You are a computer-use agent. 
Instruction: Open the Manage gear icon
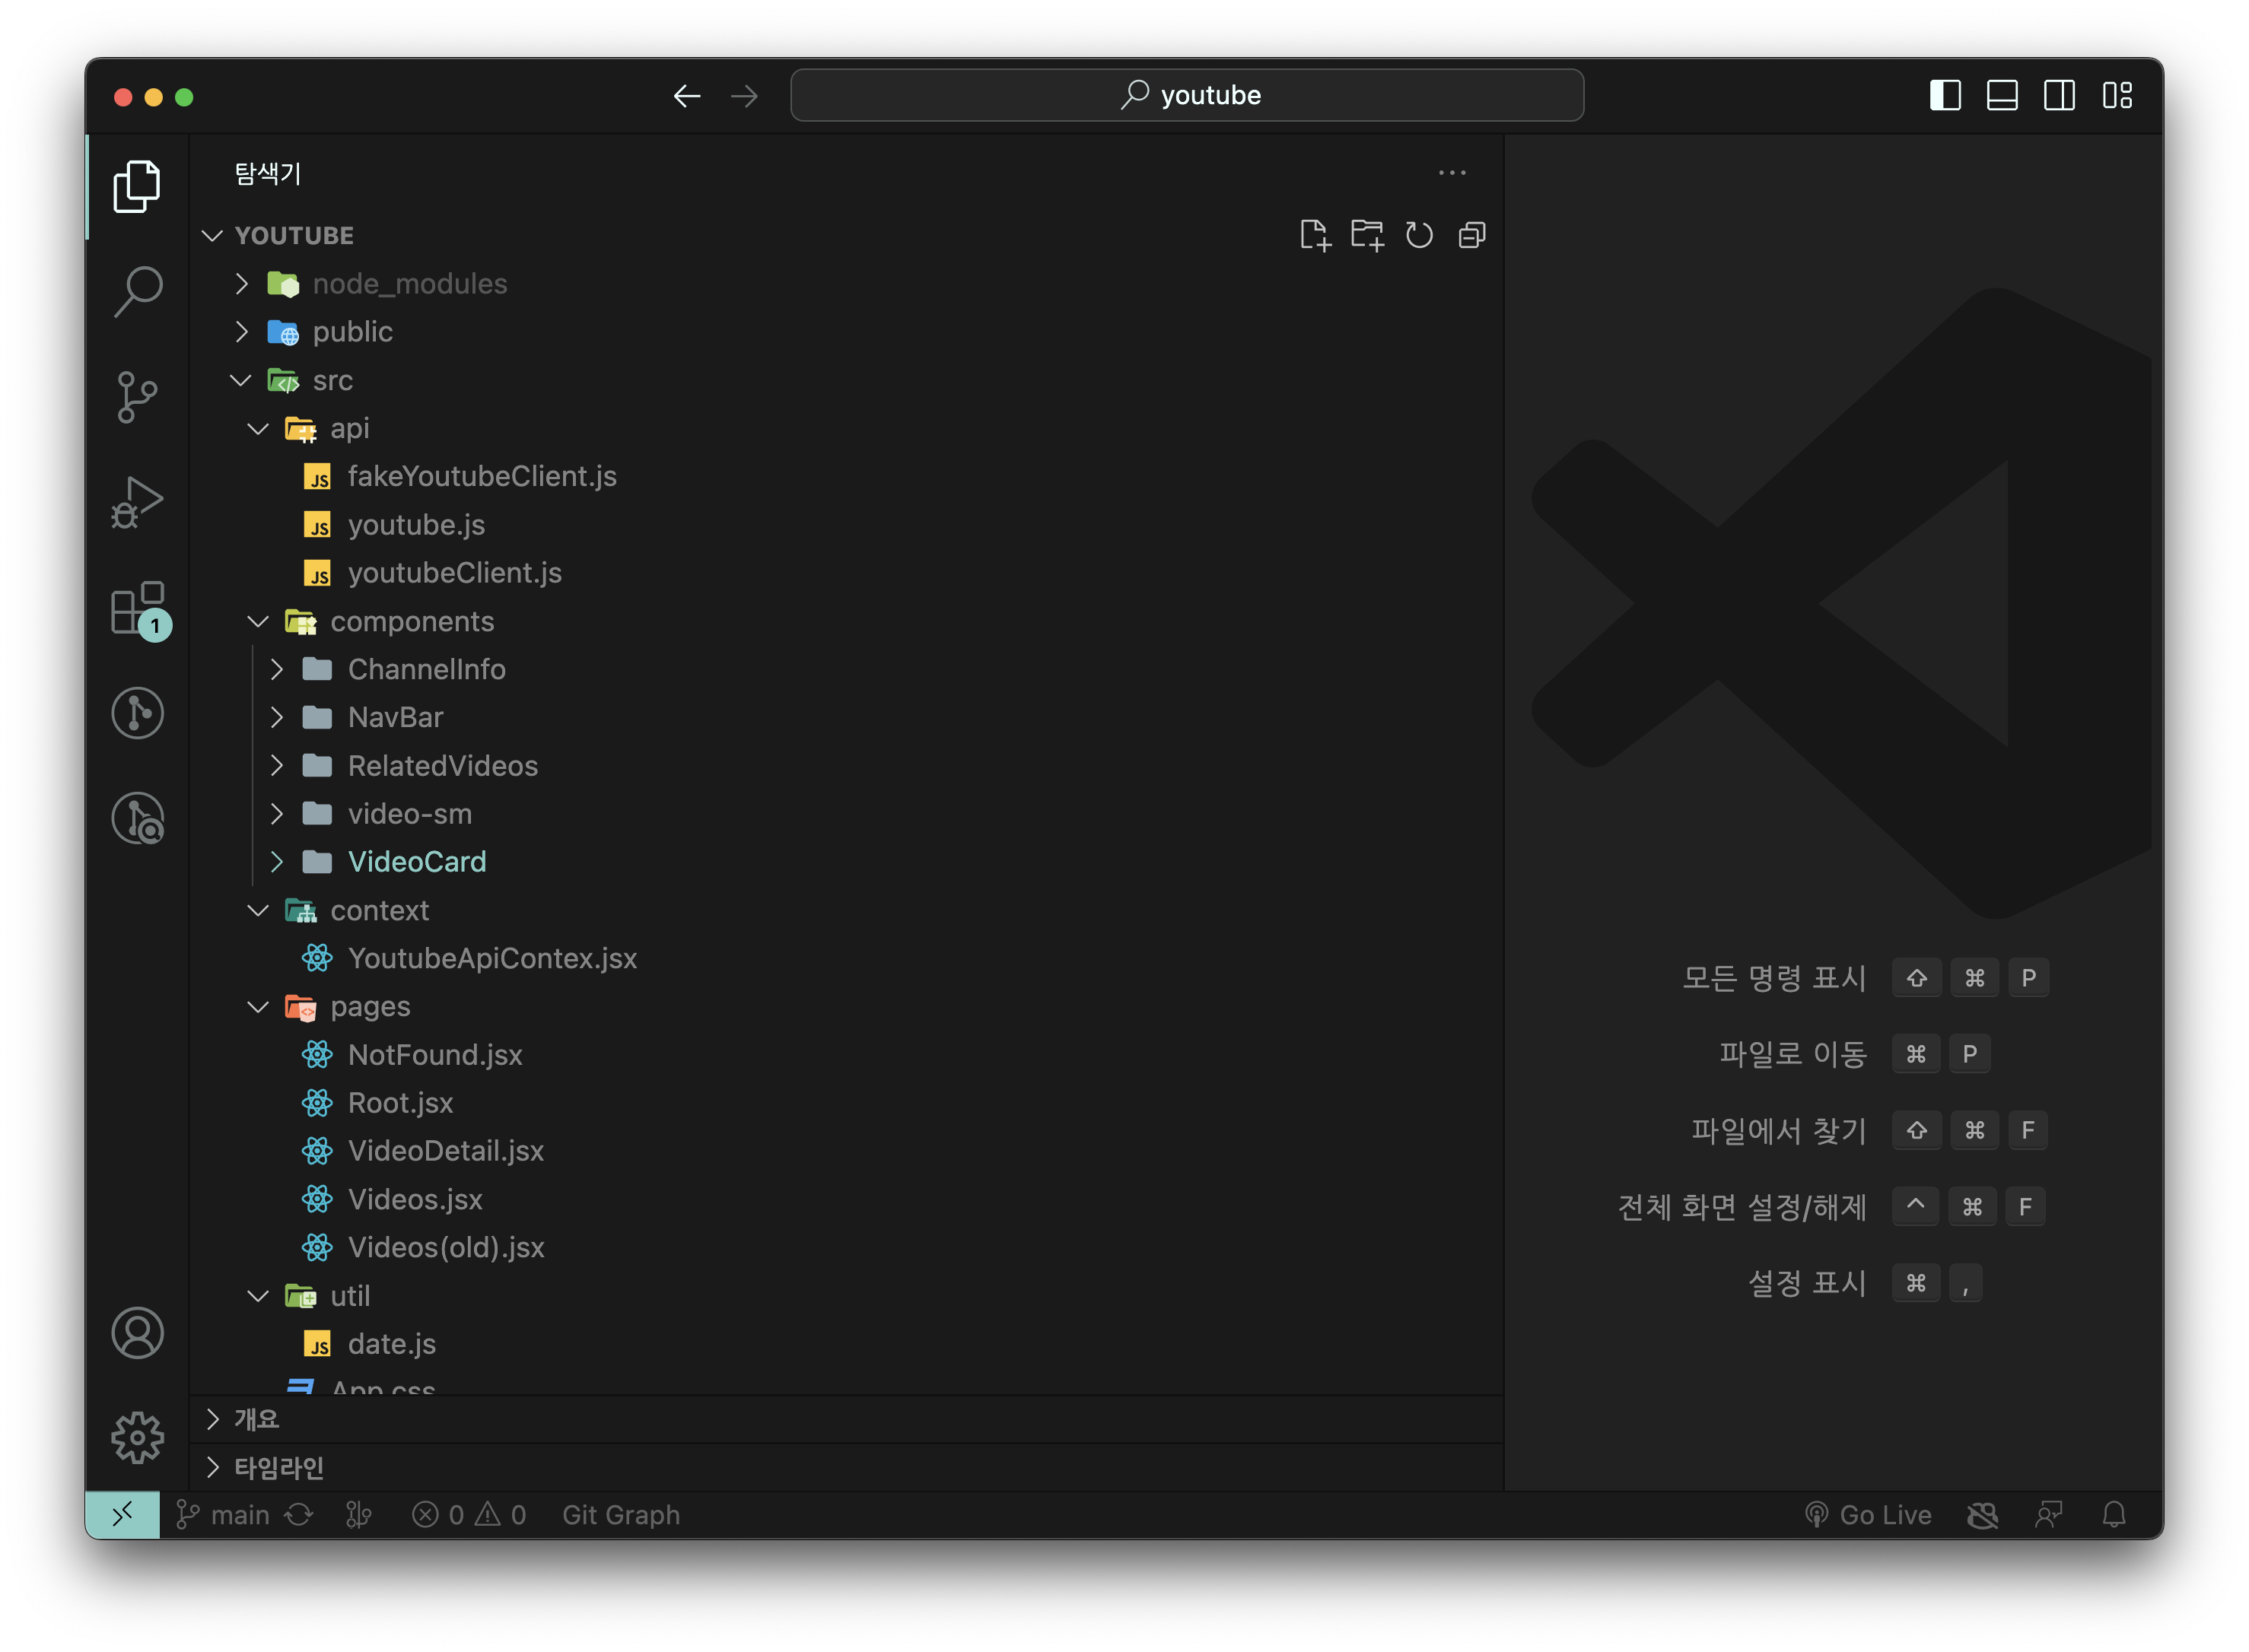(x=137, y=1438)
